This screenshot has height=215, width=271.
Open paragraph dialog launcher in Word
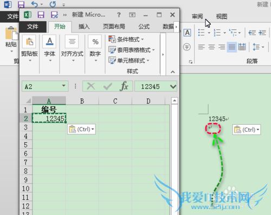click(191, 62)
